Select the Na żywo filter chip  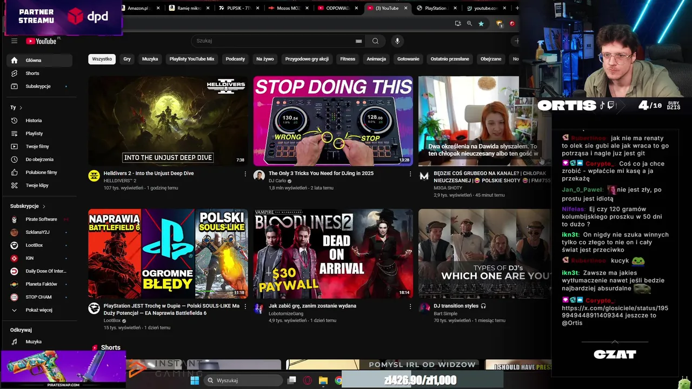(x=265, y=59)
